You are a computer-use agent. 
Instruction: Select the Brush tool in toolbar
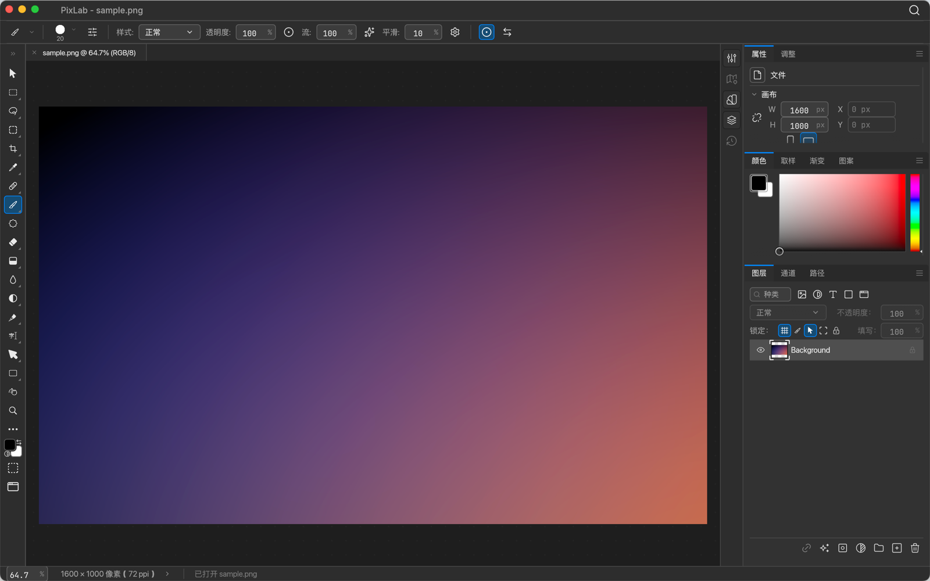[x=13, y=205]
